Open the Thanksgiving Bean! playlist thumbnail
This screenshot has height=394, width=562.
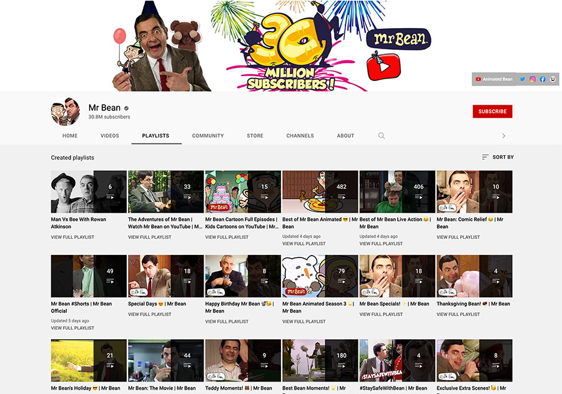pyautogui.click(x=475, y=276)
